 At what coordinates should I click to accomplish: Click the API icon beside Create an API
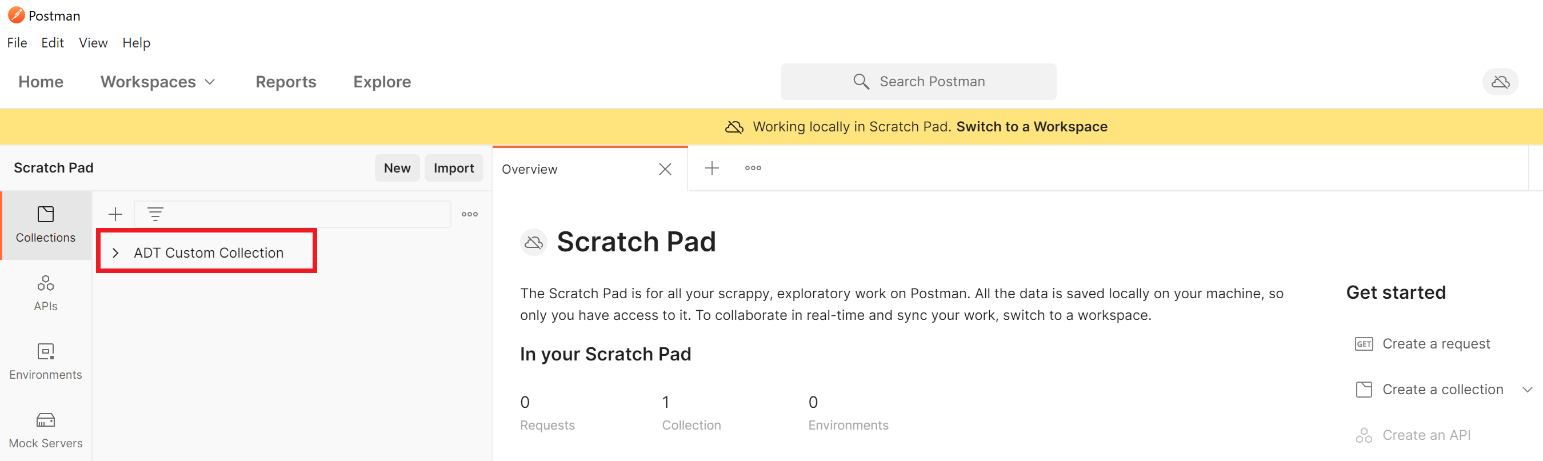point(1364,435)
